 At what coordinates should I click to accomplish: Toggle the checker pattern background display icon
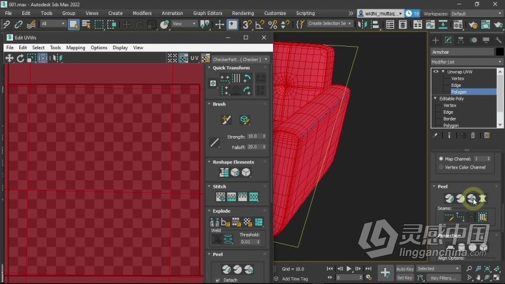(183, 58)
